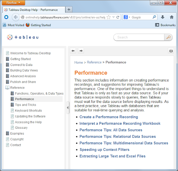Open the Bookmarks menu on toolbar
This screenshot has width=178, height=171.
(165, 25)
